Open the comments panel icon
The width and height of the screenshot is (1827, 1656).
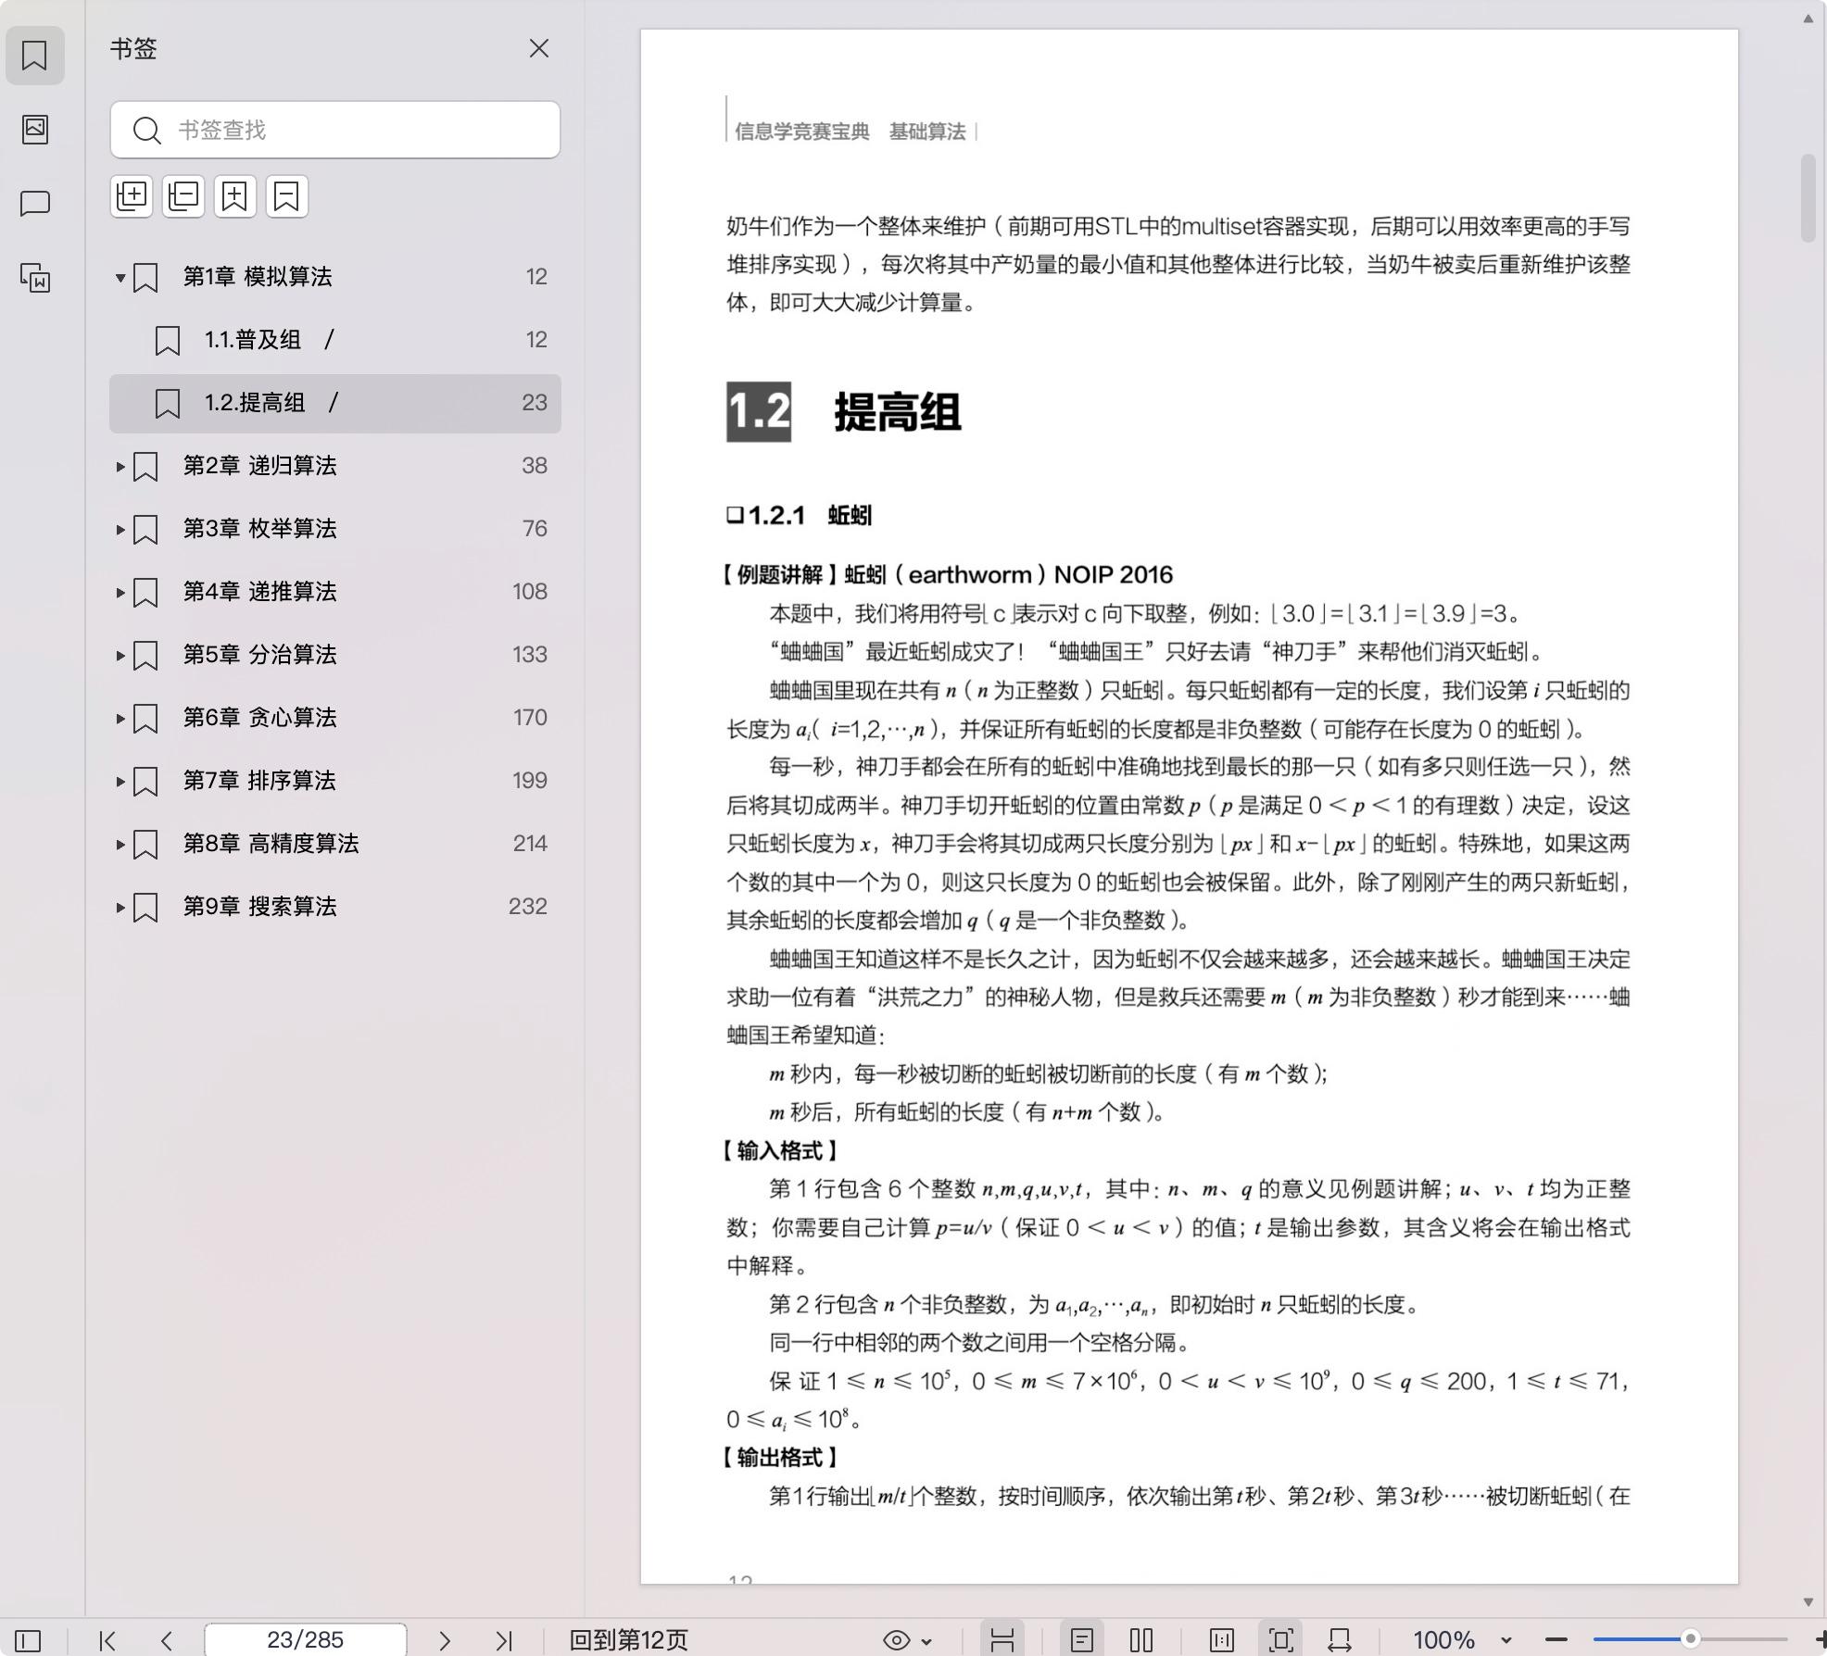pyautogui.click(x=34, y=203)
